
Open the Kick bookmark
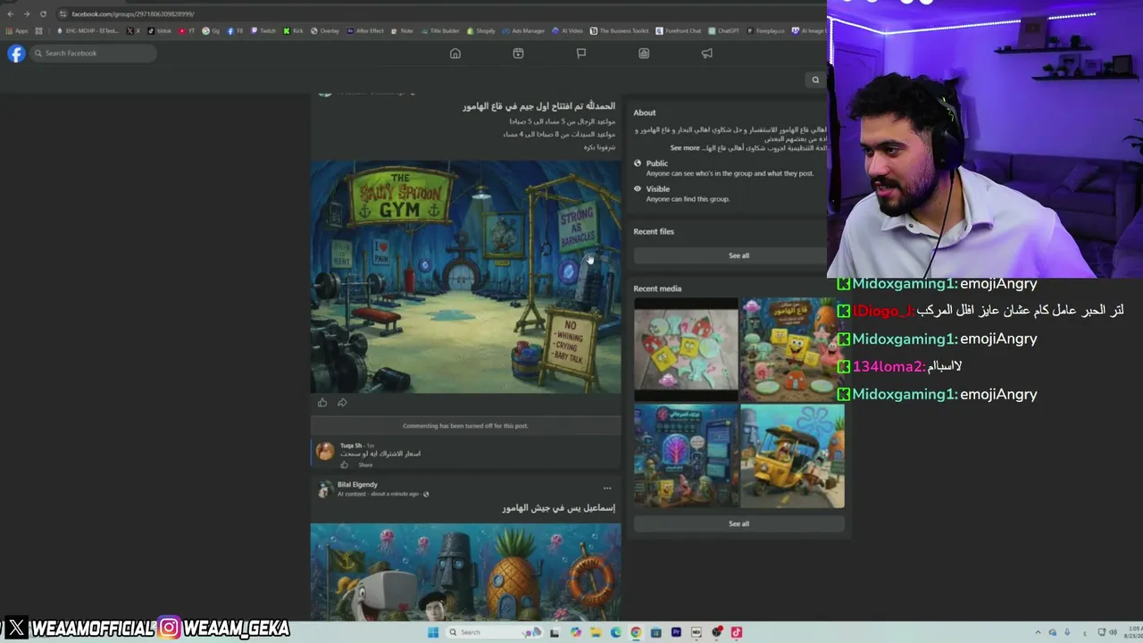coord(294,30)
